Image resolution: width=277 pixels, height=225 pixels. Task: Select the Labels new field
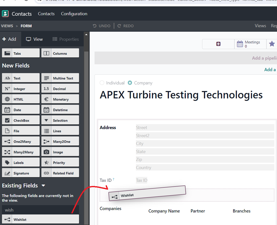point(21,163)
